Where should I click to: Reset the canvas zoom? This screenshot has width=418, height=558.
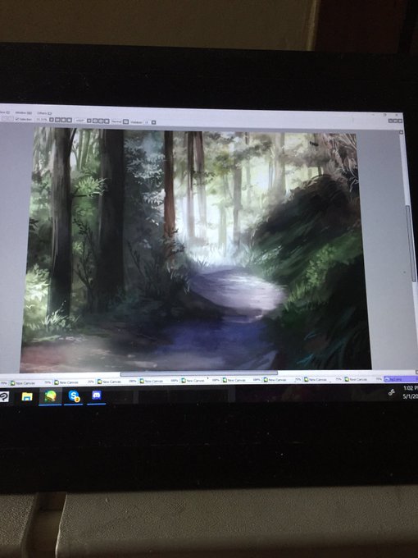point(70,120)
